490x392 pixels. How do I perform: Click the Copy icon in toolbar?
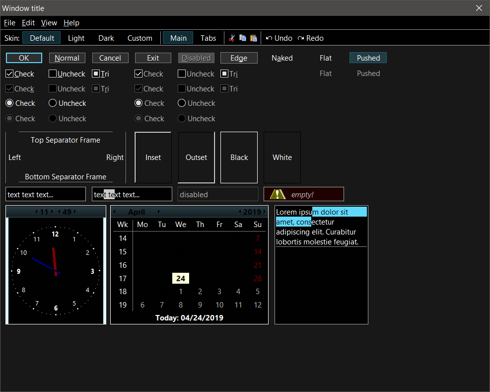(x=243, y=38)
